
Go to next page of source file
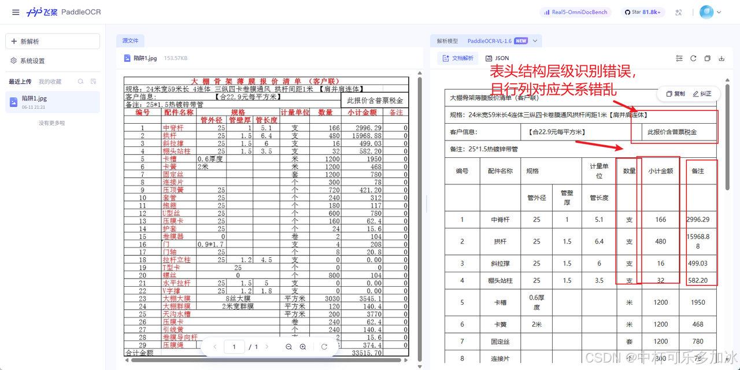tap(267, 347)
